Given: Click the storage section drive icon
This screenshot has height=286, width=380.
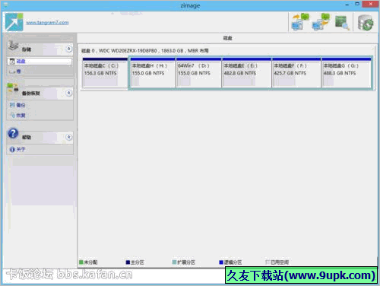Looking at the screenshot, I should (13, 46).
